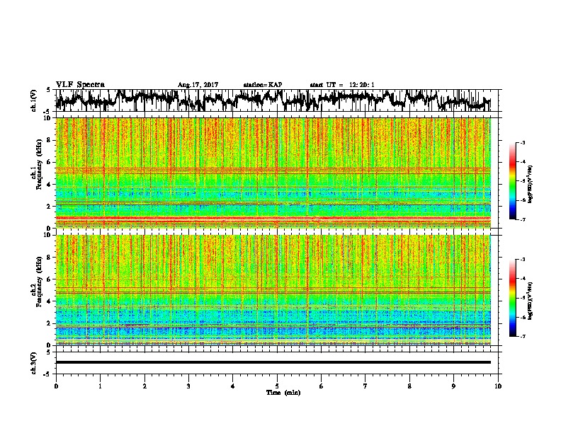
Task: Click the 'station=KAP' label
Action: click(x=263, y=85)
